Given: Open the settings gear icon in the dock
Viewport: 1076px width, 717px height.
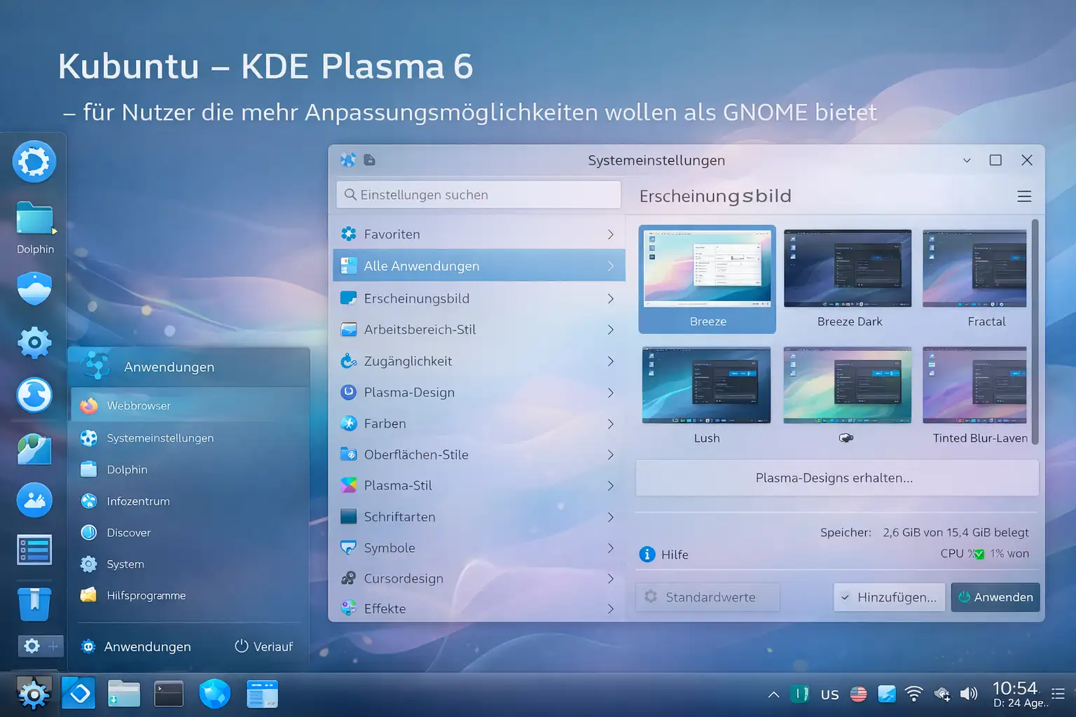Looking at the screenshot, I should click(x=34, y=342).
